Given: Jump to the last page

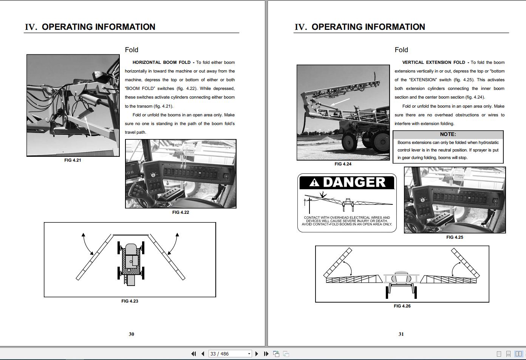Looking at the screenshot, I should click(x=266, y=353).
